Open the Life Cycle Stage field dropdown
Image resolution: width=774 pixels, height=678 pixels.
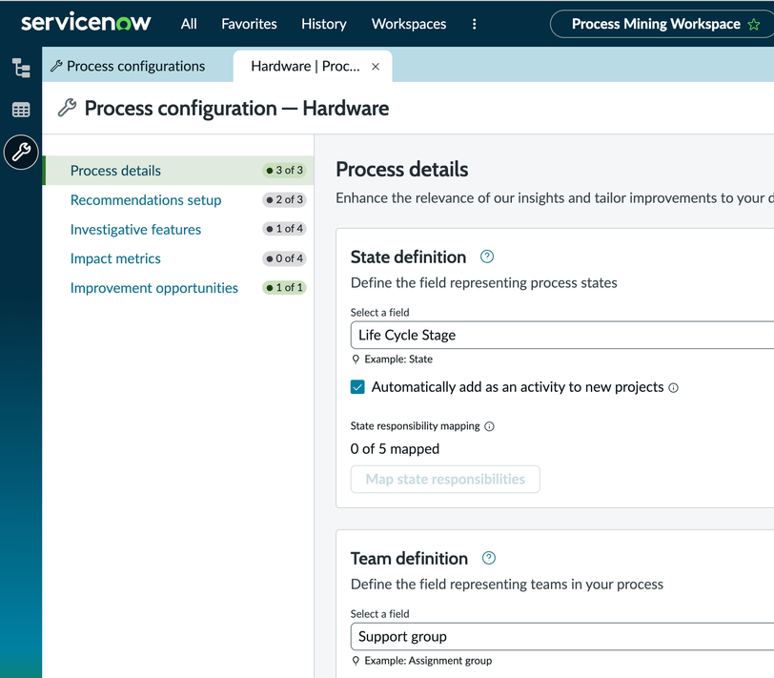point(562,335)
